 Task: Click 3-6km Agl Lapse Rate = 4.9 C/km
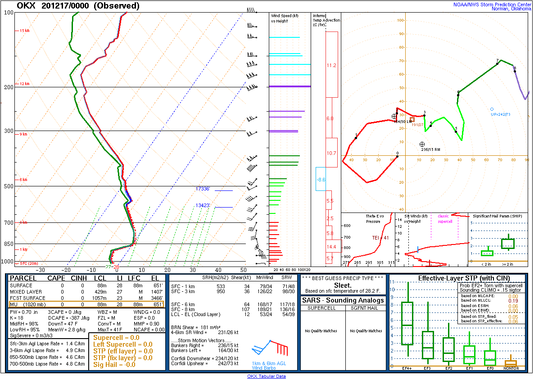tap(47, 350)
